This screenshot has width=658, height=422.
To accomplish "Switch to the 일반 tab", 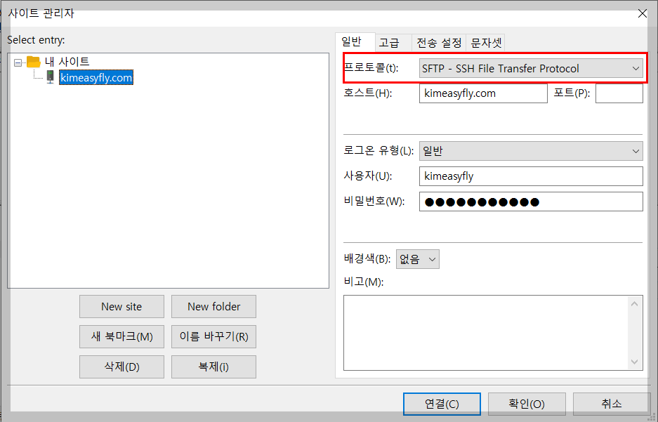I will (x=352, y=42).
